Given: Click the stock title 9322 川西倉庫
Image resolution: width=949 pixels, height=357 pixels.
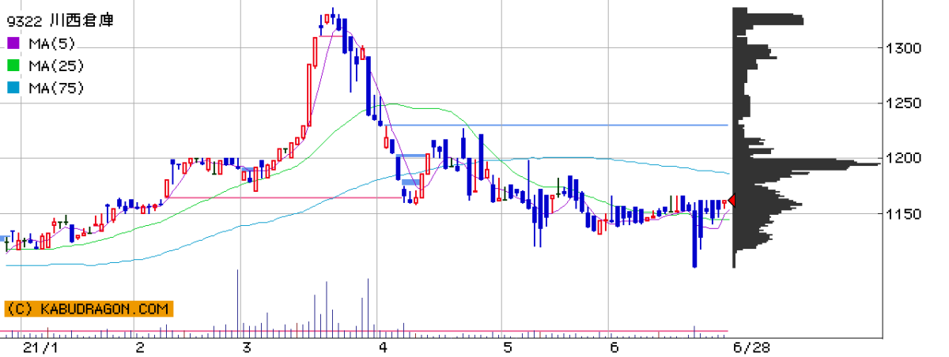Looking at the screenshot, I should (59, 21).
